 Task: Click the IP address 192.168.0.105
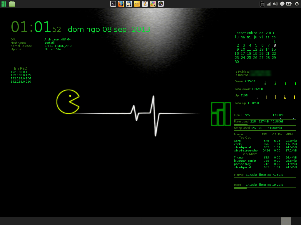click(21, 75)
